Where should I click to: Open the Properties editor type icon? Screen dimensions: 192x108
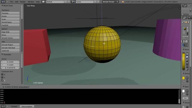184,18
